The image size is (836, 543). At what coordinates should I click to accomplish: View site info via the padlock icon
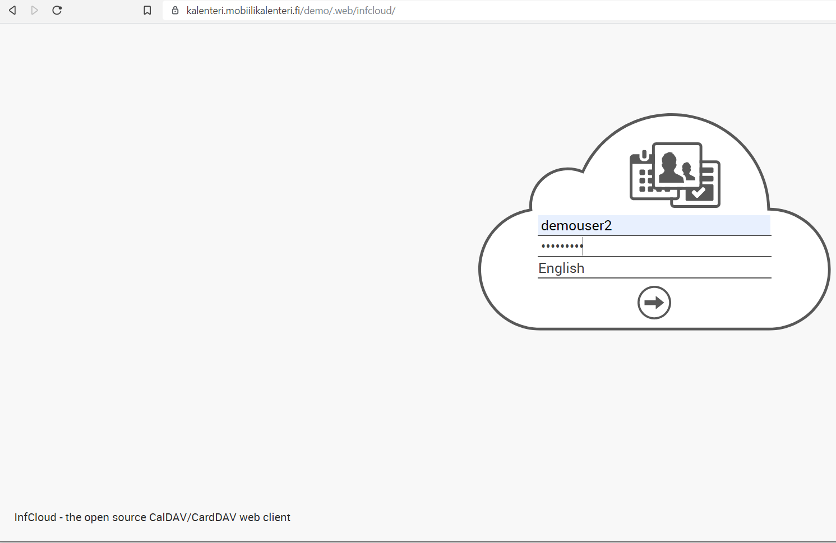[175, 10]
